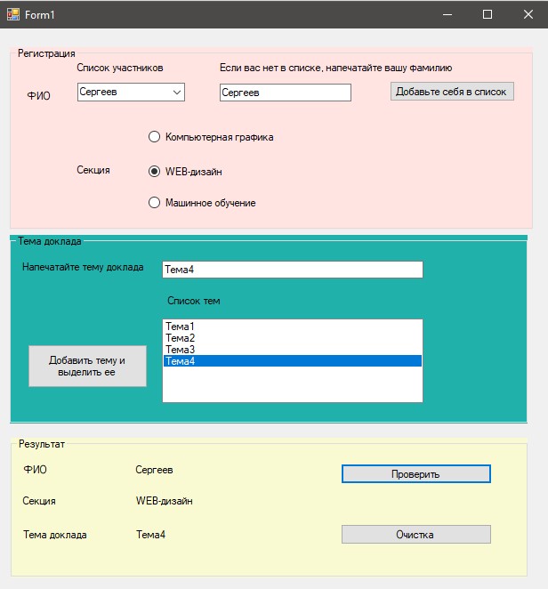The image size is (548, 589).
Task: Open the Список участников dropdown arrow
Action: pyautogui.click(x=175, y=92)
